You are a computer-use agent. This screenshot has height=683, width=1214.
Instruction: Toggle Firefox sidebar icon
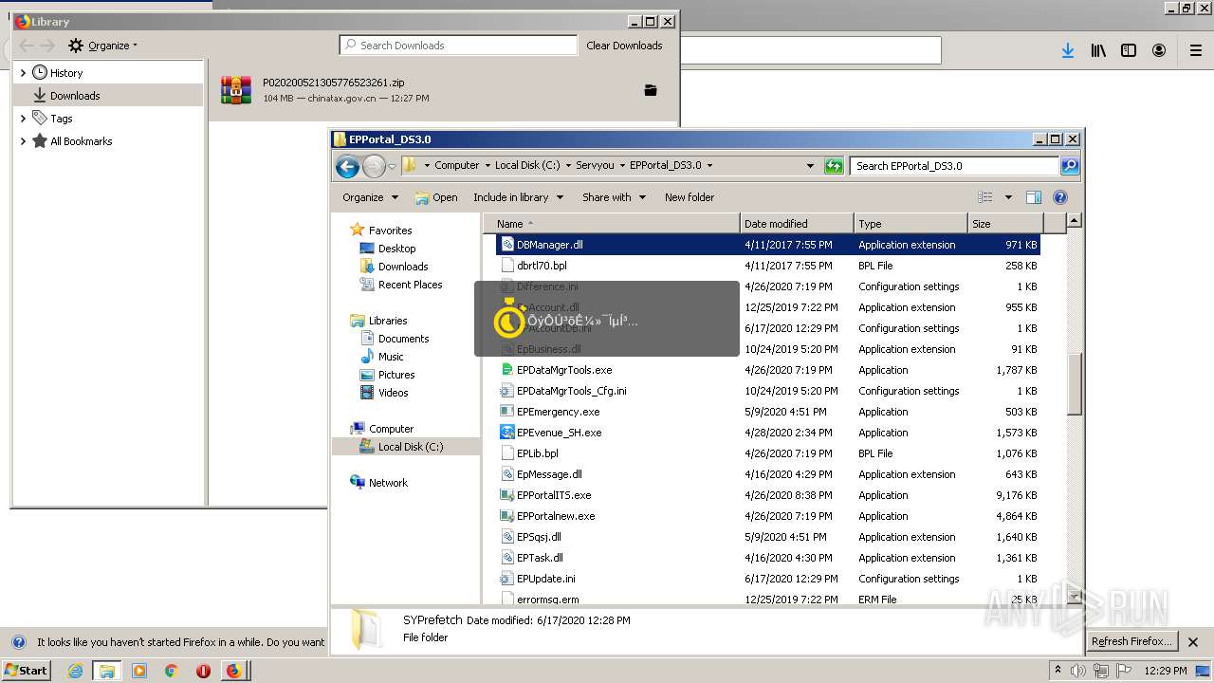tap(1129, 50)
